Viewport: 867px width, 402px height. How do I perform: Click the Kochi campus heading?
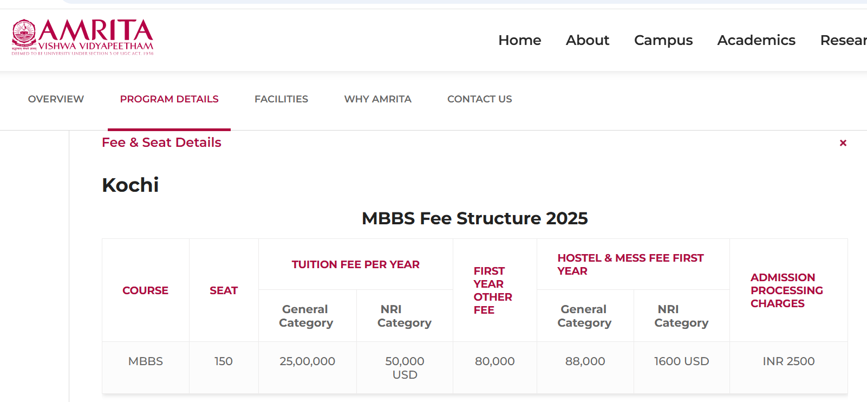(130, 185)
